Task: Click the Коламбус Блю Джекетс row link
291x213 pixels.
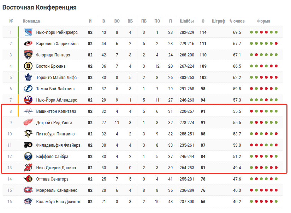Action: (x=59, y=202)
